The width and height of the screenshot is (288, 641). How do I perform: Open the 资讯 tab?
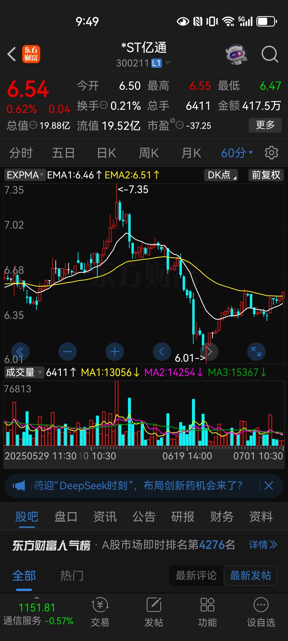(105, 517)
